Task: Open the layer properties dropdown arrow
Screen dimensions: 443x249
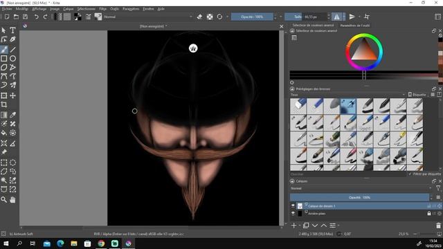Action: pos(338,225)
